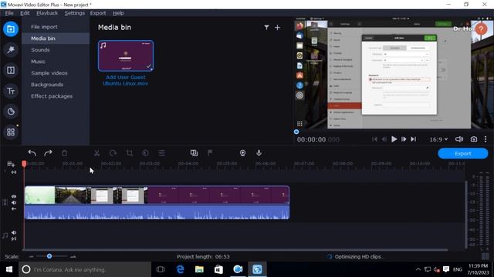
Task: Click the Undo arrow
Action: 32,153
